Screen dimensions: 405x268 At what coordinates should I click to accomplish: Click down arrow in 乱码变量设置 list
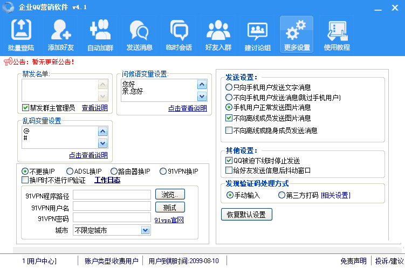point(103,143)
